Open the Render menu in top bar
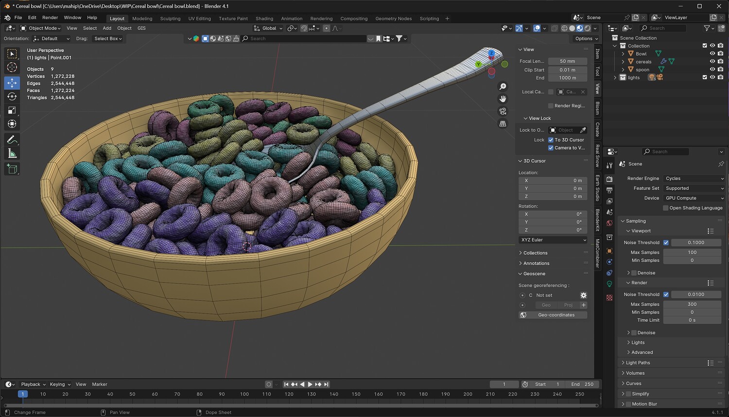 (50, 17)
